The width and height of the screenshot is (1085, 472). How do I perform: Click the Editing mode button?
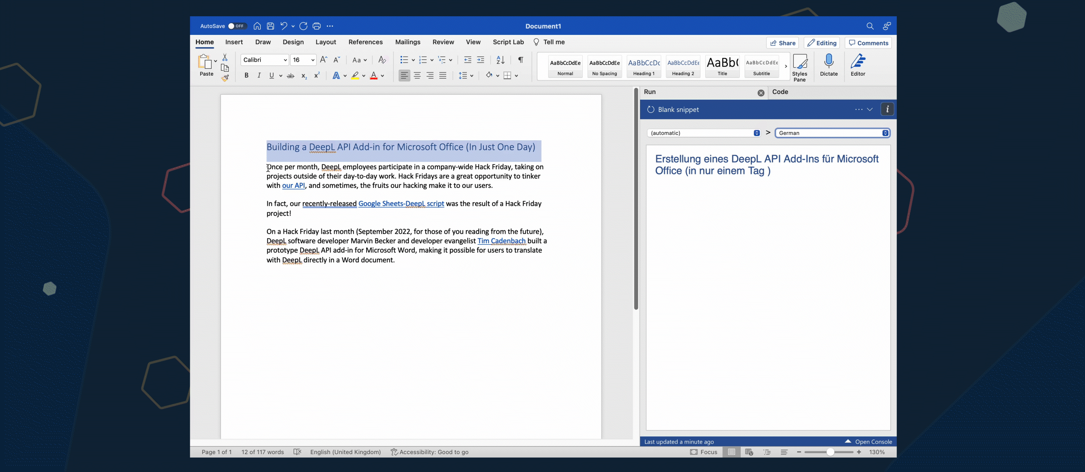point(822,43)
